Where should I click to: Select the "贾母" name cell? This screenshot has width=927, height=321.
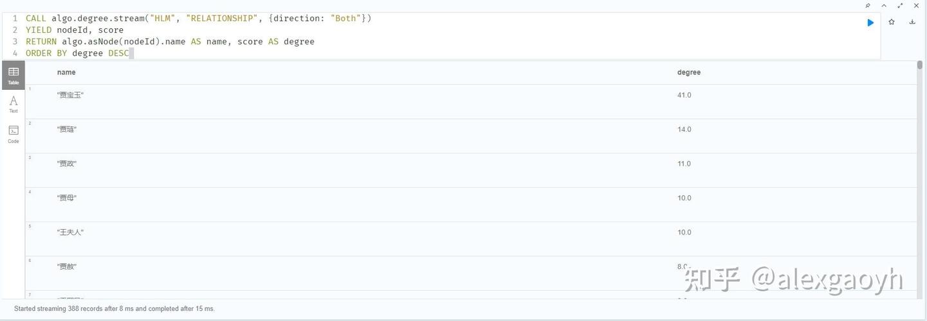pyautogui.click(x=67, y=198)
